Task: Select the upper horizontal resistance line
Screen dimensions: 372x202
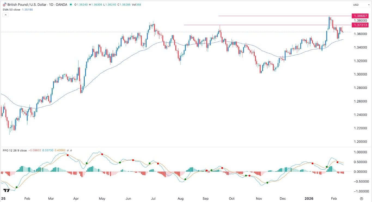Action: tap(272, 16)
